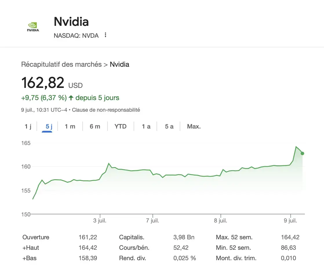324x268 pixels.
Task: Click the Nvidia company logo
Action: 33,26
